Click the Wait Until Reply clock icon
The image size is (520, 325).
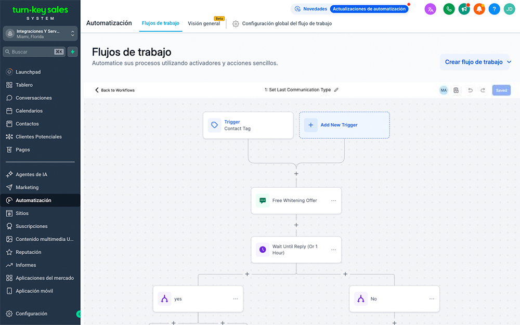point(263,250)
